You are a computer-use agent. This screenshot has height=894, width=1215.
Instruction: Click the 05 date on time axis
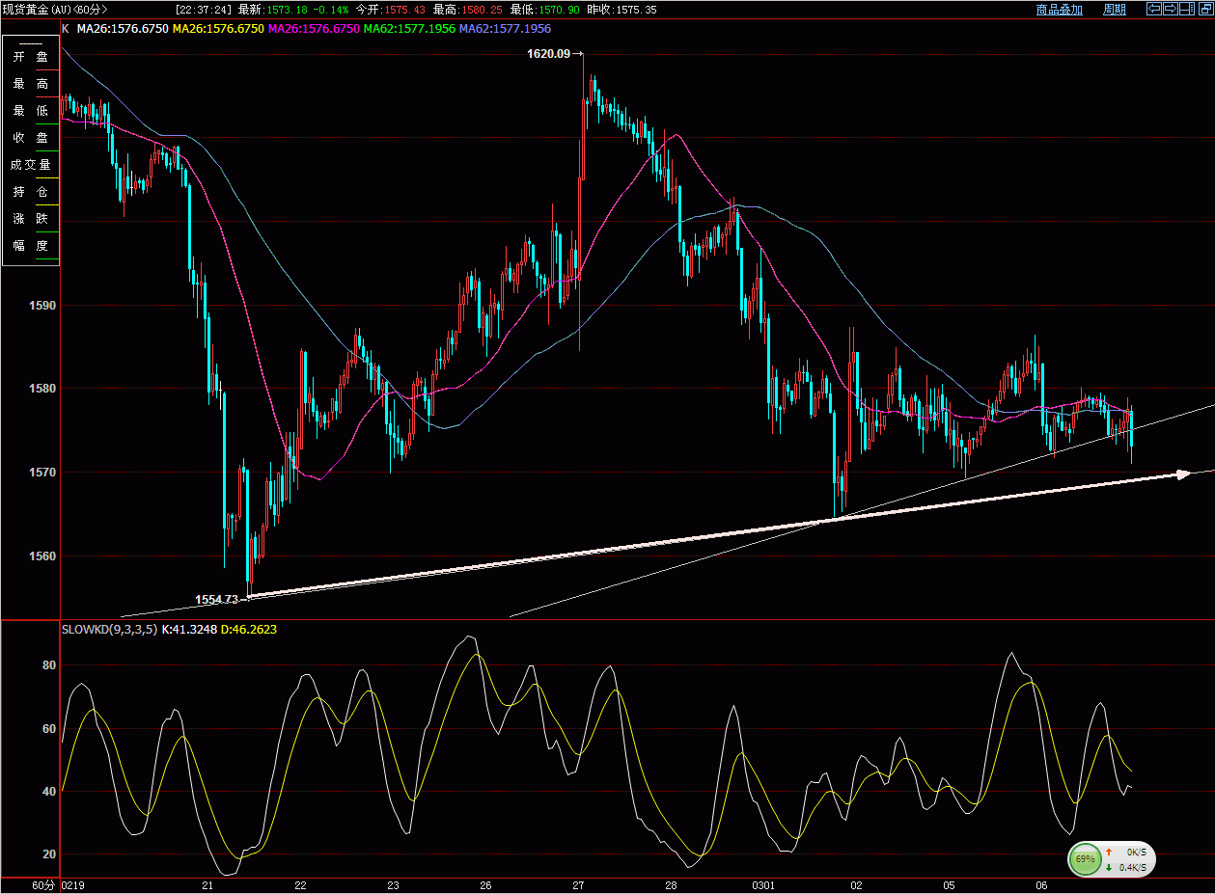(x=949, y=885)
